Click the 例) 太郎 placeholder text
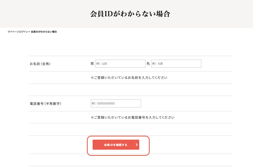This screenshot has width=253, height=168. [157, 64]
